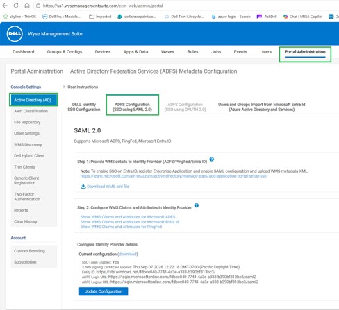Viewport: 339px width, 310px height.
Task: Open the Events tab
Action: (240, 52)
